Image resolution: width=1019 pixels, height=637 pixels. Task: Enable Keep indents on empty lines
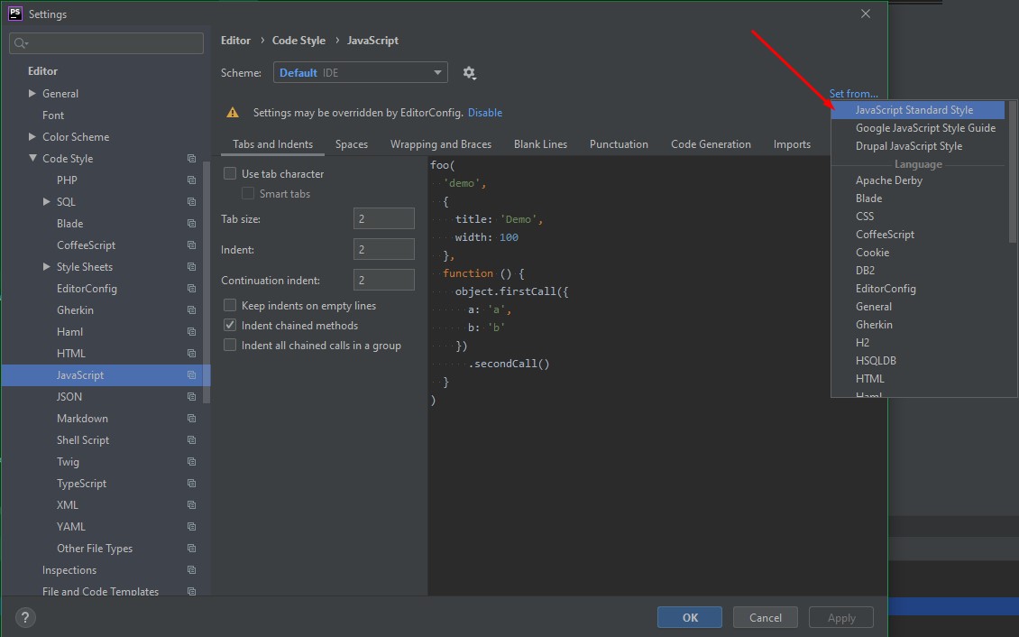tap(230, 306)
